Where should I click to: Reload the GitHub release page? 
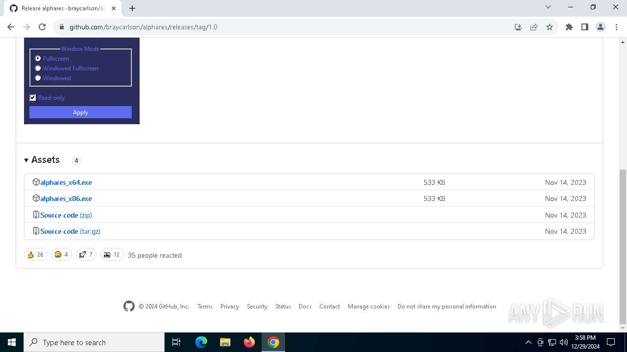click(x=42, y=27)
